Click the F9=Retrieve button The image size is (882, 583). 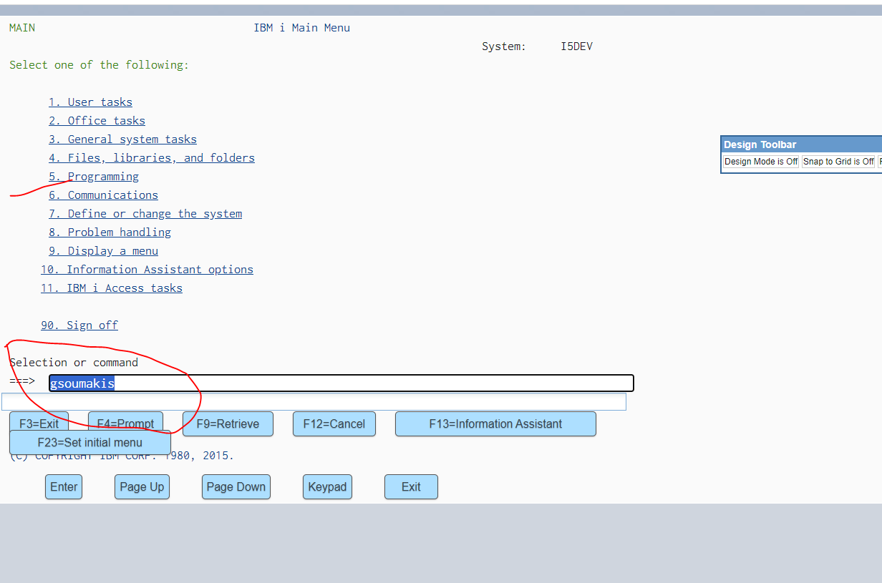pyautogui.click(x=228, y=423)
